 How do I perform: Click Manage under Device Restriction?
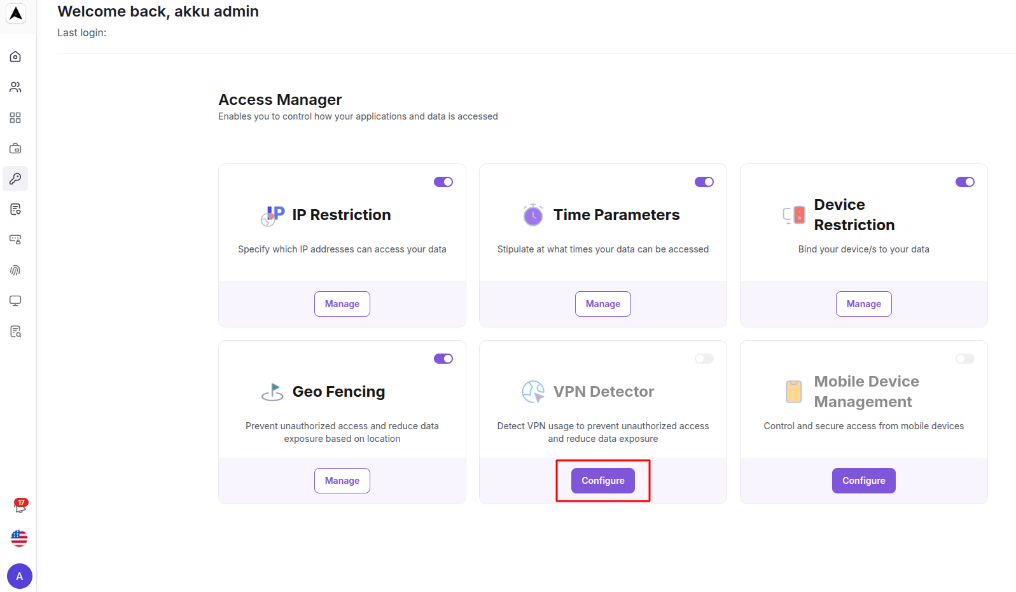point(864,304)
